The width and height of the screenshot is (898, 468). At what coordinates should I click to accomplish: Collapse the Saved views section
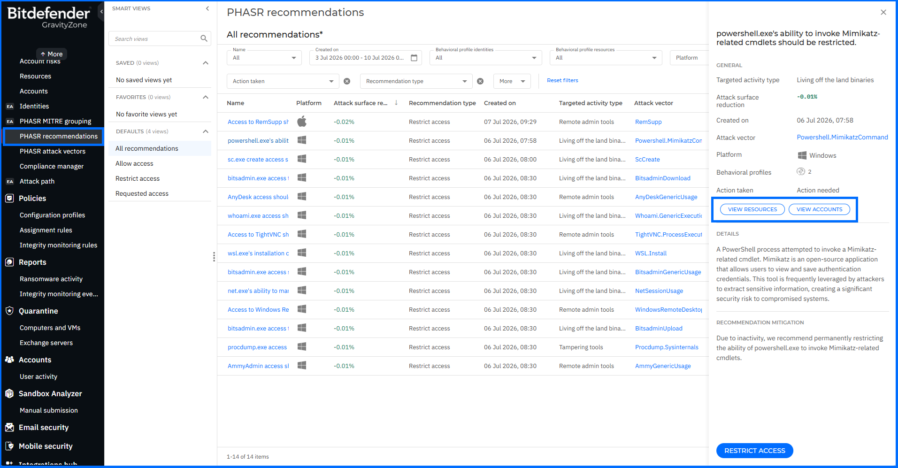pos(206,63)
